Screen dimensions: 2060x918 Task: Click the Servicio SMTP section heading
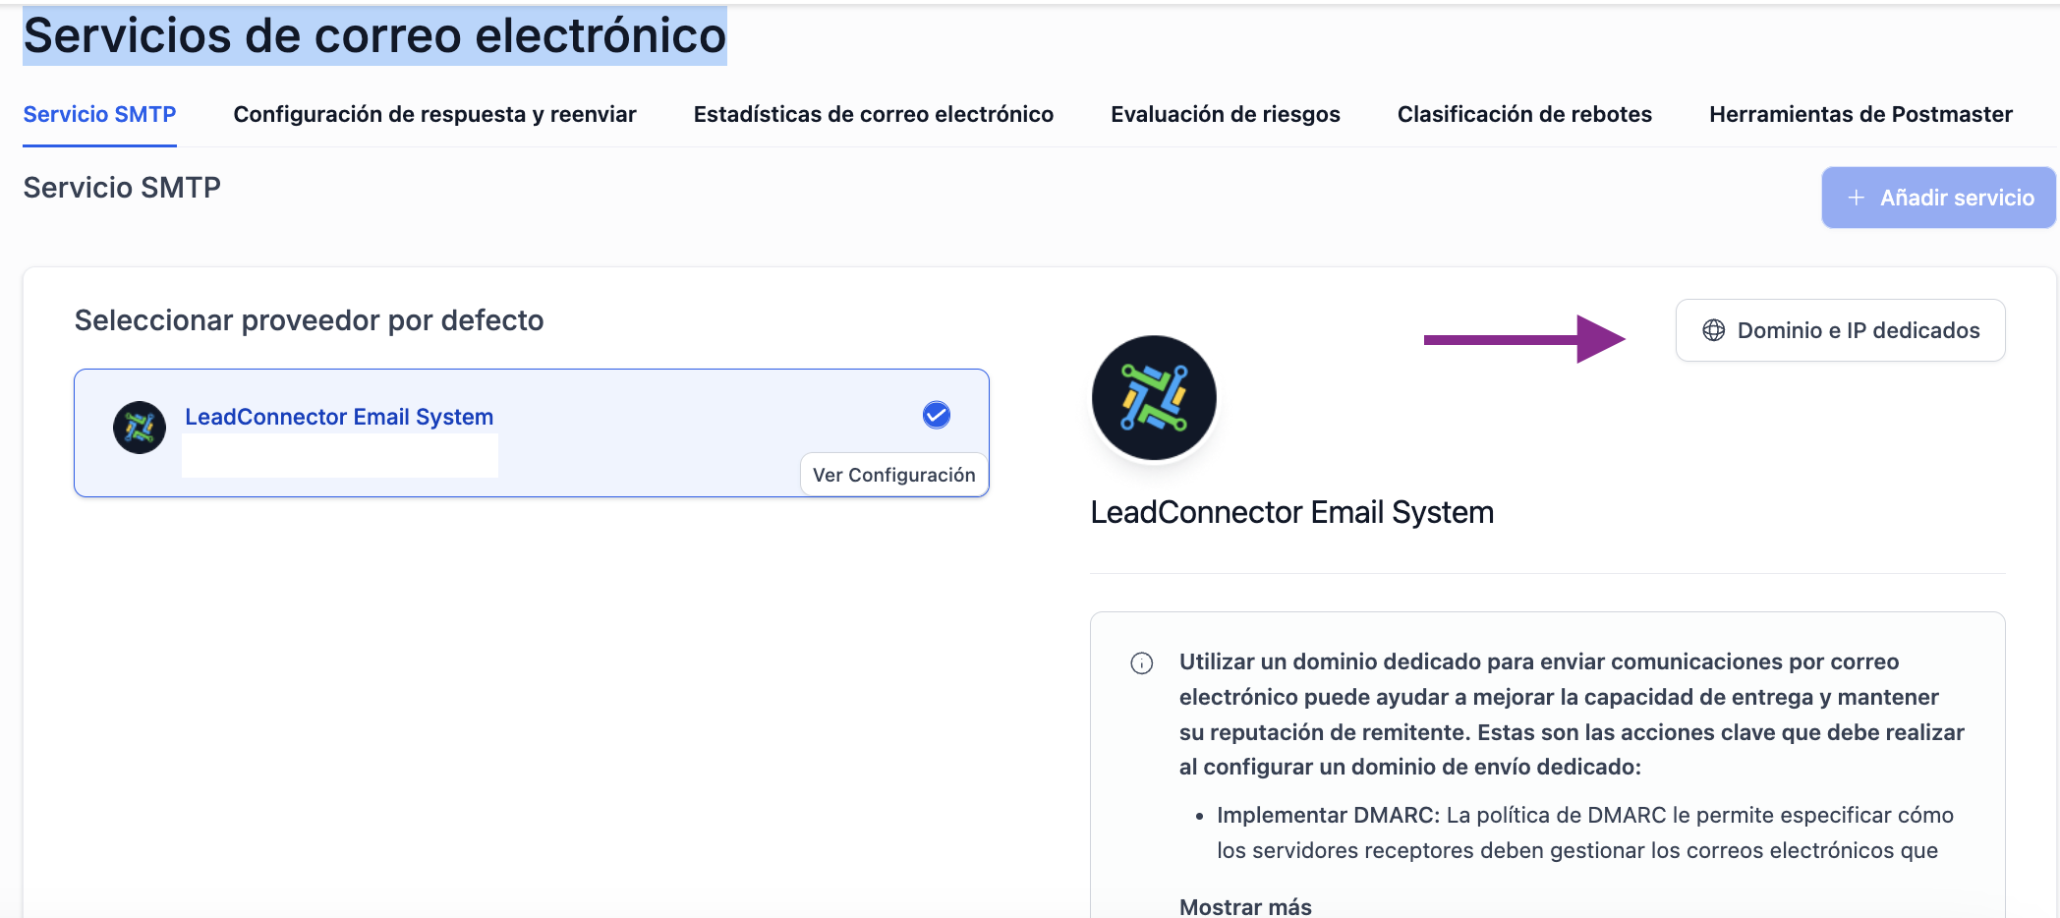tap(122, 188)
